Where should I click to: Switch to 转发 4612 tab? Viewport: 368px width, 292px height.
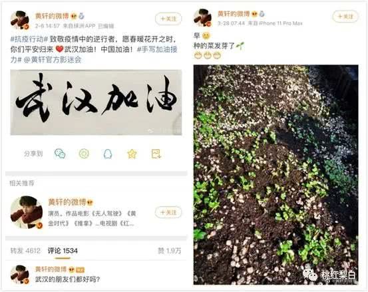[25, 251]
